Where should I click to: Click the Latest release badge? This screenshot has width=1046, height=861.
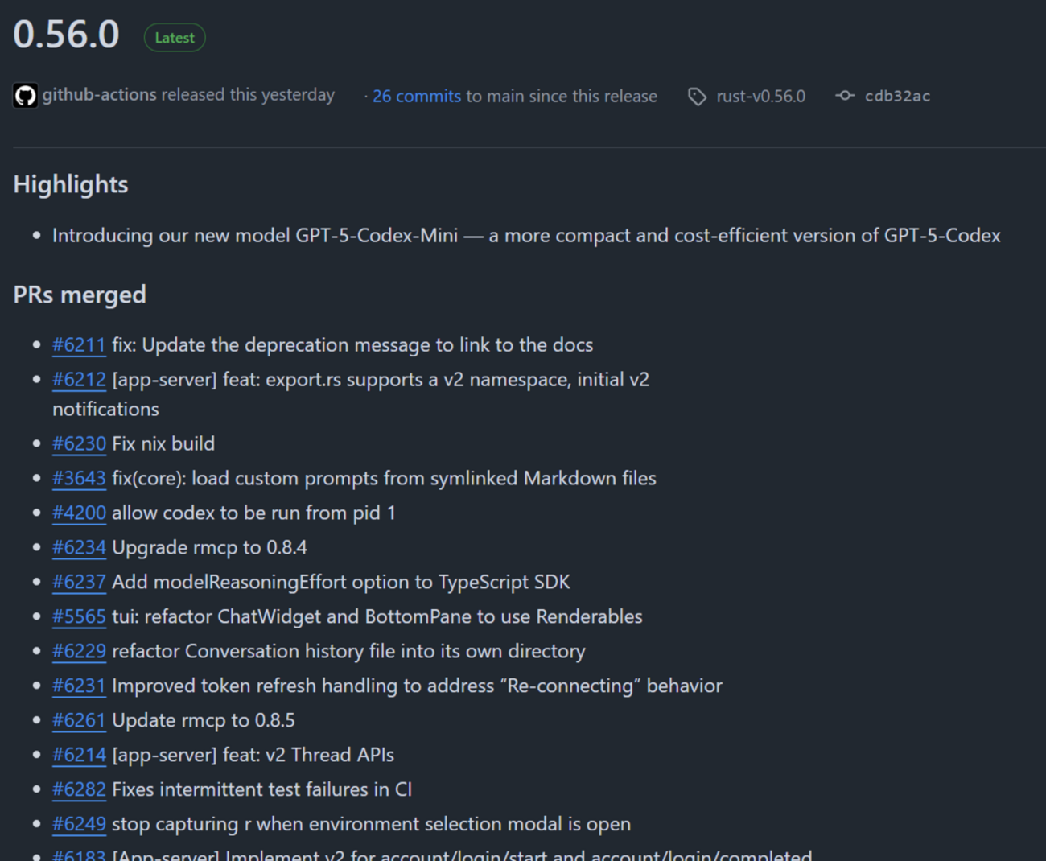pos(175,38)
